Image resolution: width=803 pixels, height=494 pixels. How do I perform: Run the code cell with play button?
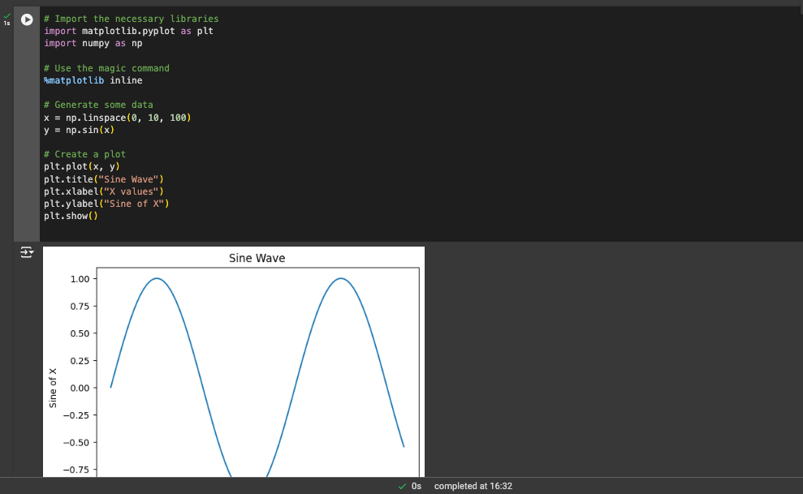coord(28,19)
